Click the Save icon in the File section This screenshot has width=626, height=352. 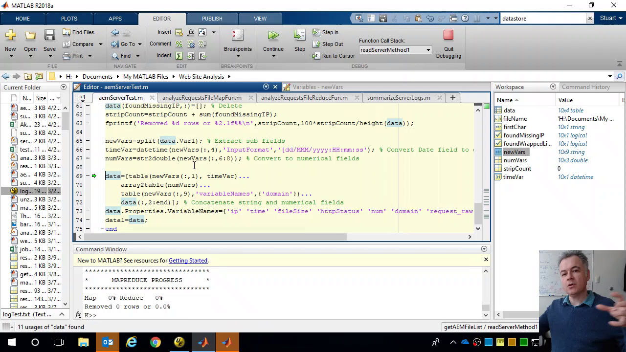(x=49, y=35)
